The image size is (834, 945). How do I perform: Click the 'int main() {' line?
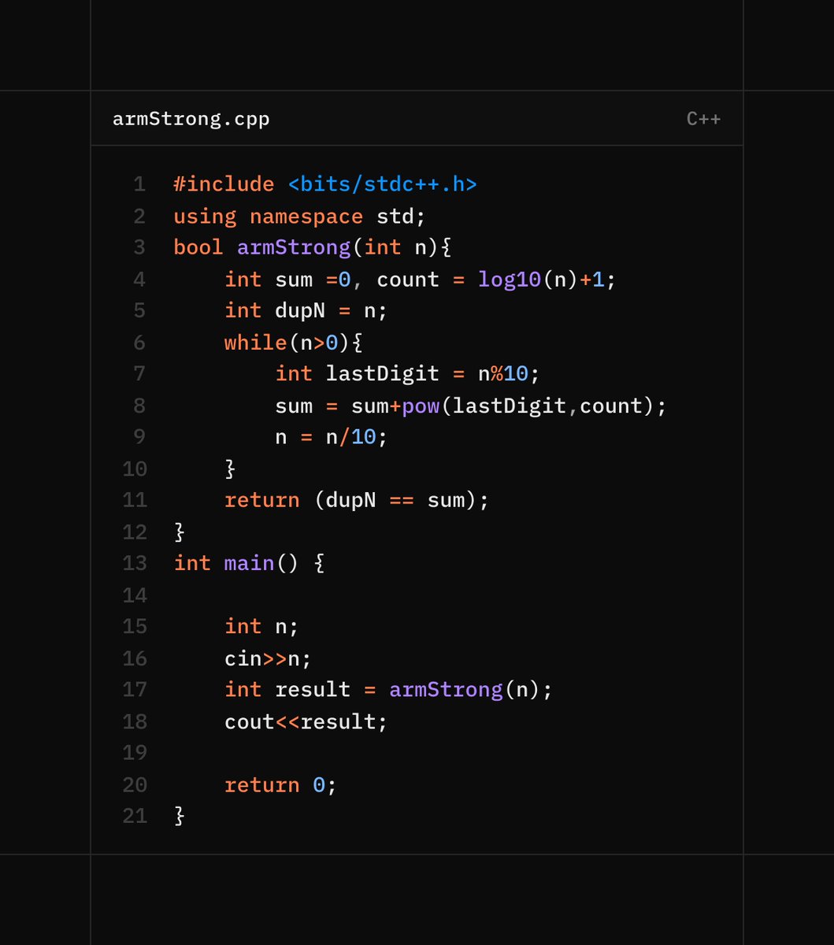(249, 563)
